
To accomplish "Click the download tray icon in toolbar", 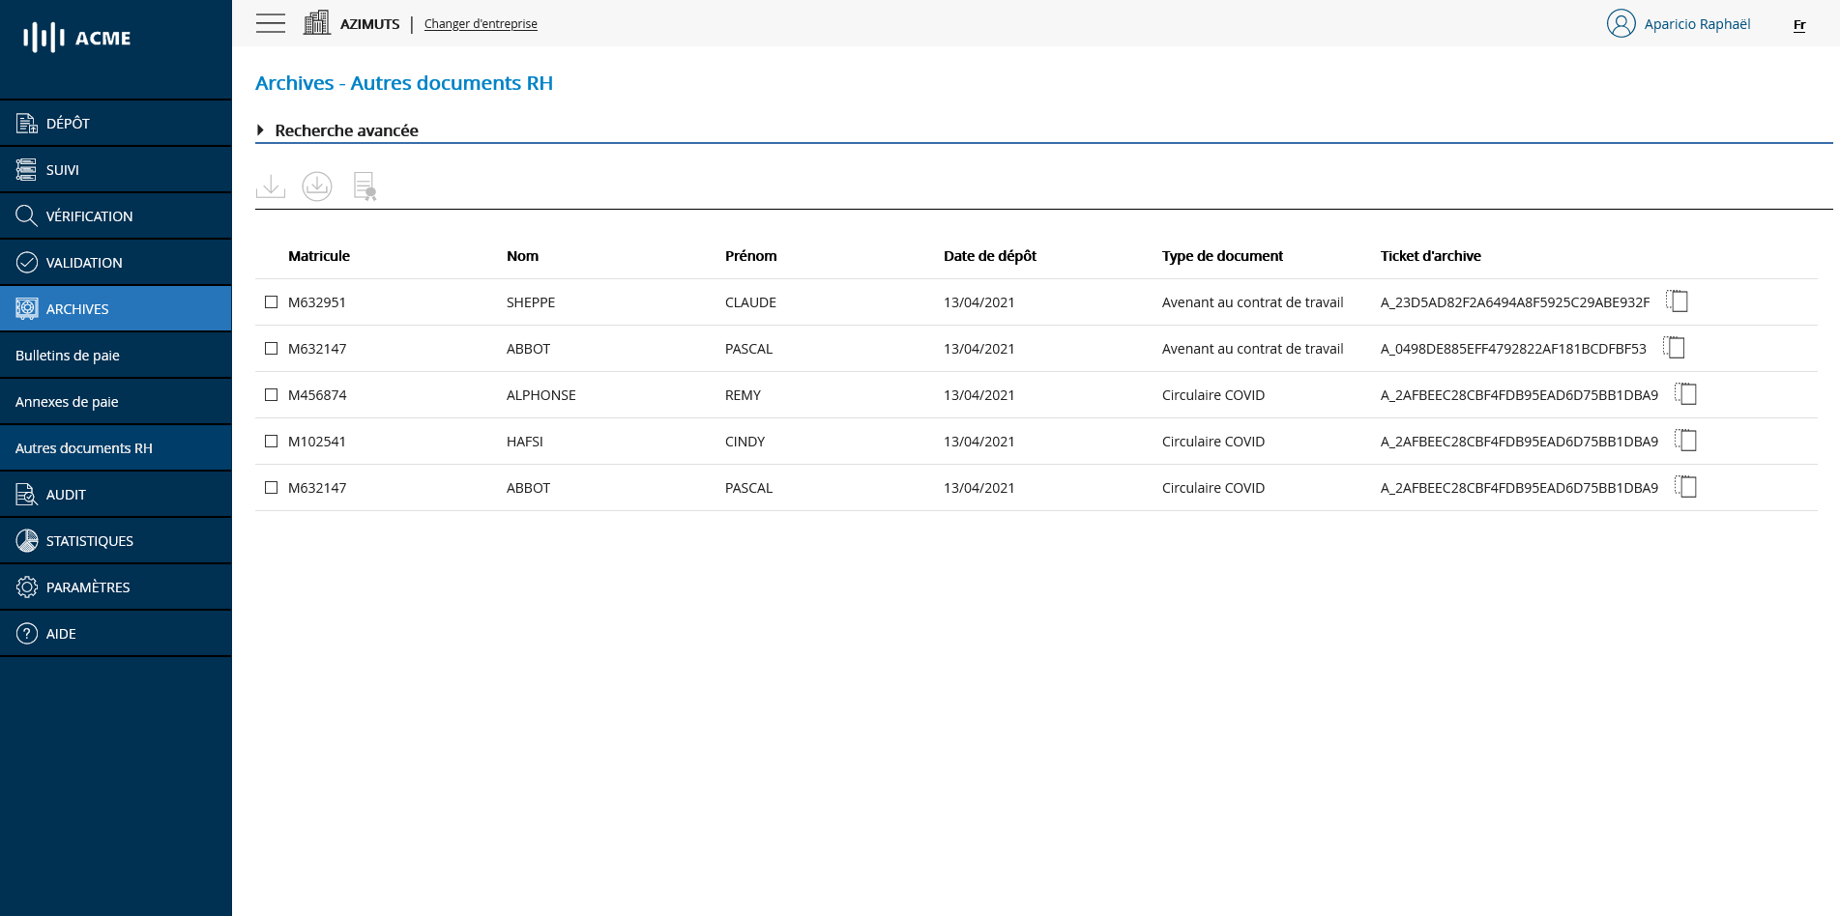I will click(271, 186).
